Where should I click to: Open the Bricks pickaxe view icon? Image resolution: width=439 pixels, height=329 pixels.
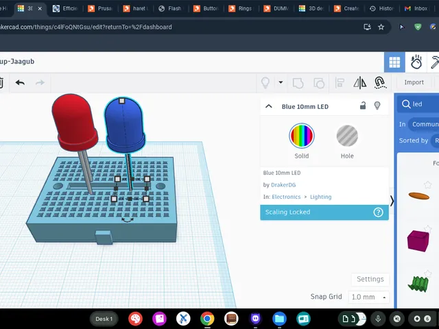click(435, 62)
